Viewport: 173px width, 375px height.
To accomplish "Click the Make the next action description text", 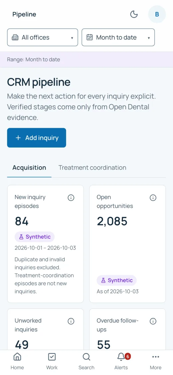I will pos(81,107).
